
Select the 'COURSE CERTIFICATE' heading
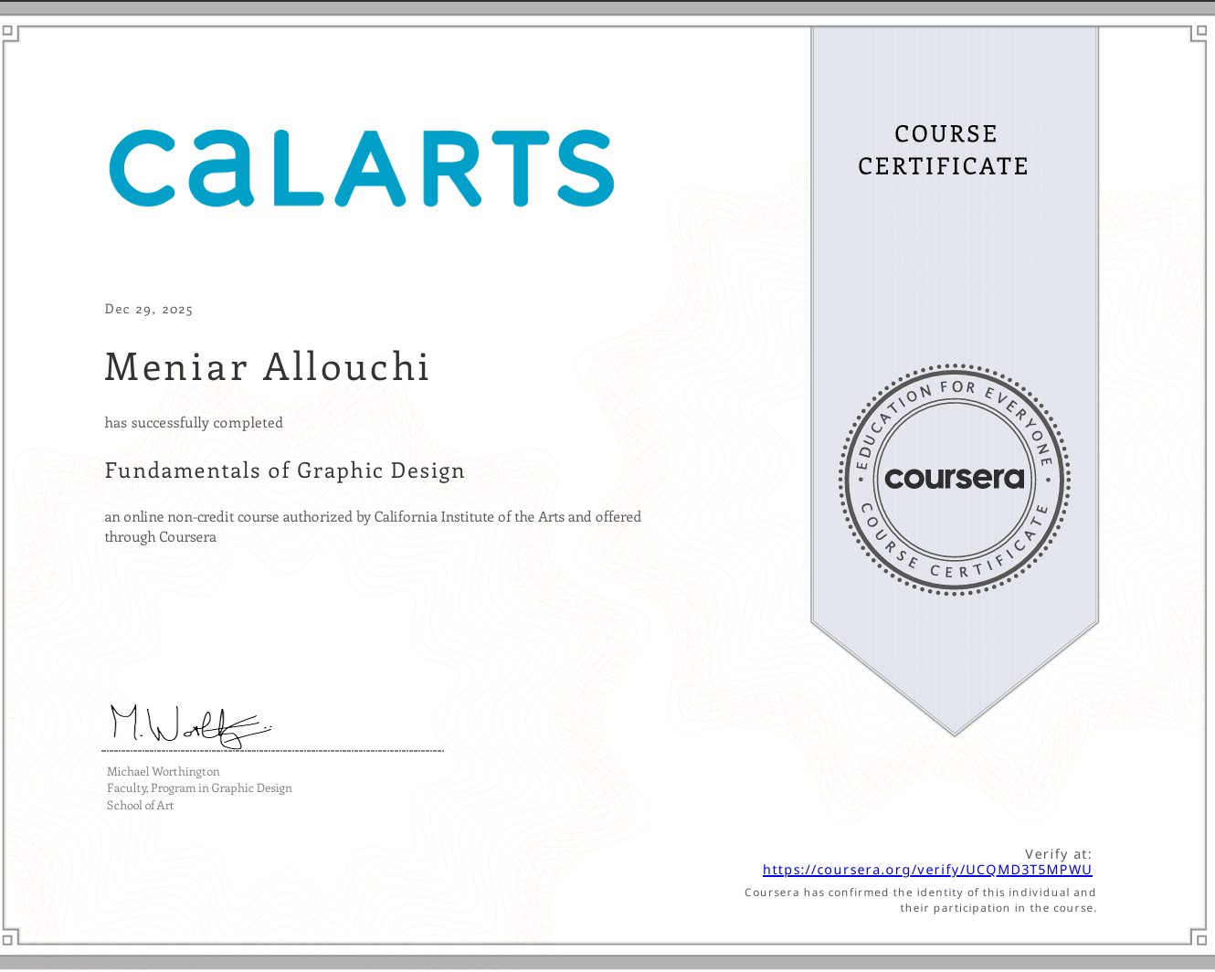point(943,150)
